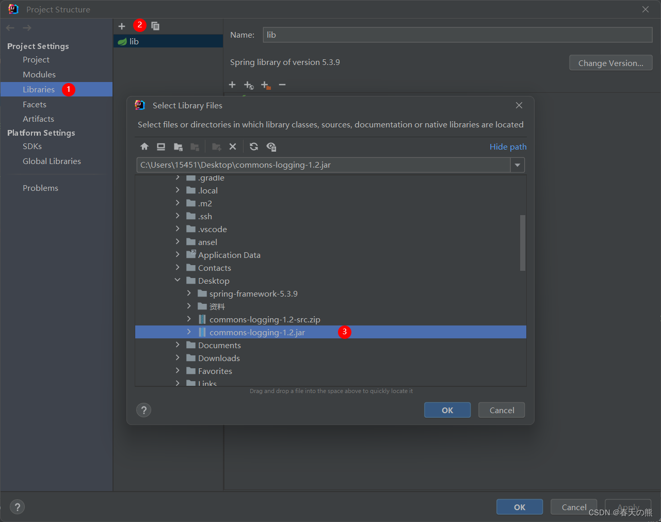Go to project directory icon
The width and height of the screenshot is (661, 522).
point(178,147)
